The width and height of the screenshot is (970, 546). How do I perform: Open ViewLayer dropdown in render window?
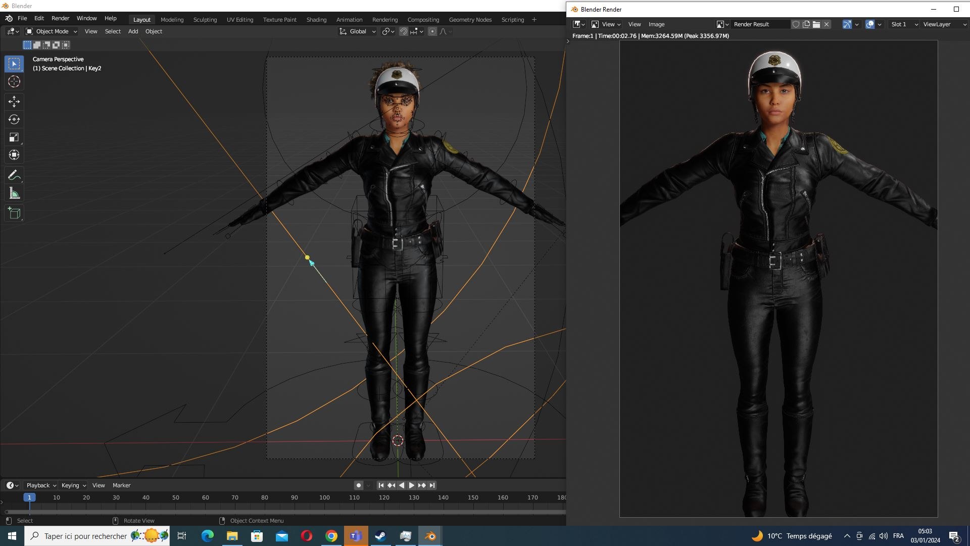coord(944,24)
